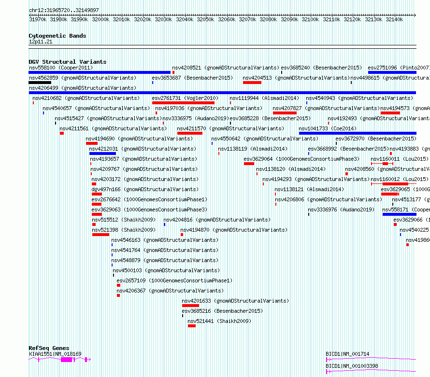Screen dimensions: 430x377
Task: Click the red nsv4204513 variant bar
Action: [x=252, y=83]
